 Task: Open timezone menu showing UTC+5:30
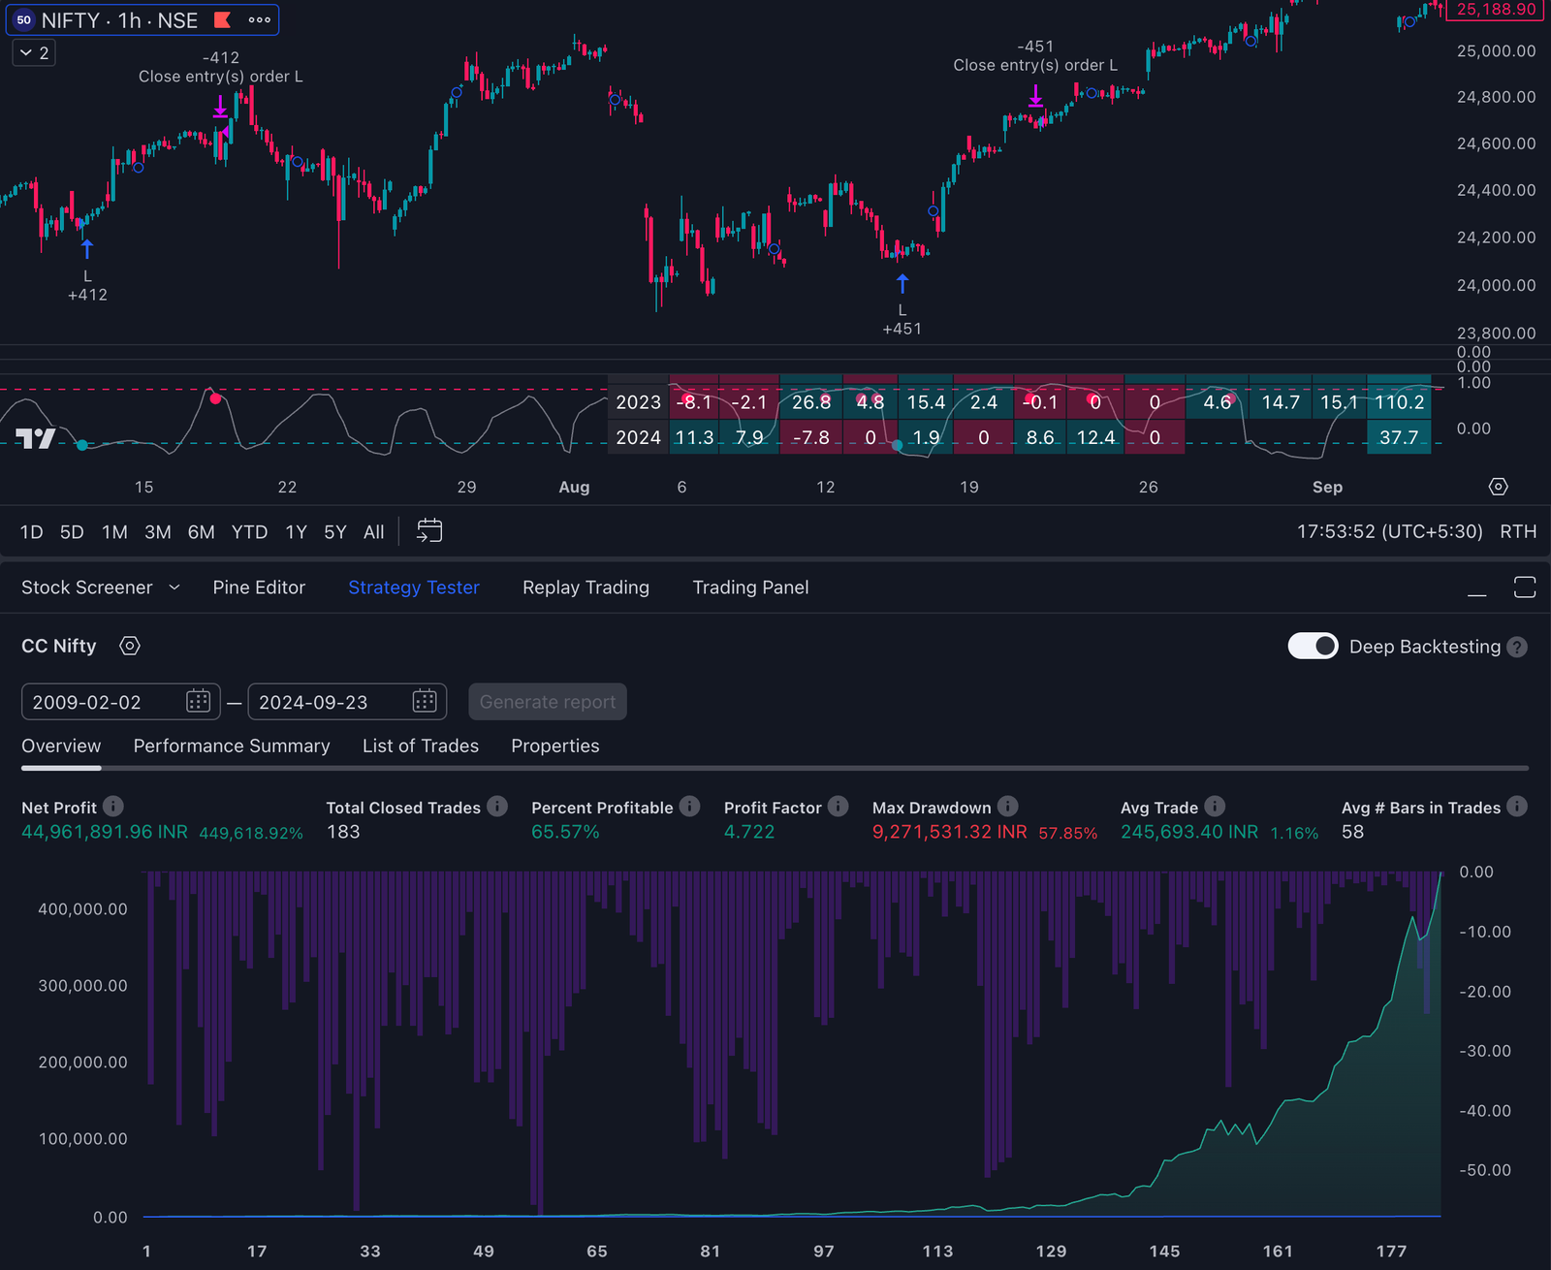coord(1390,531)
